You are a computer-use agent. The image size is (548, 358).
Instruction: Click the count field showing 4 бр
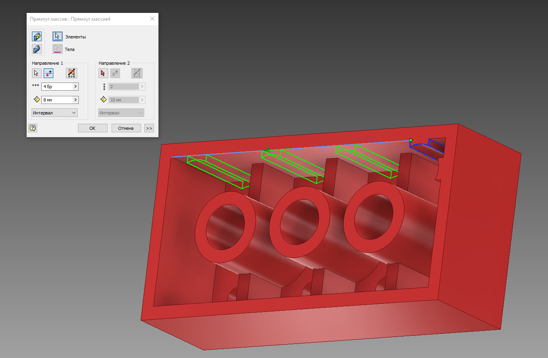click(57, 87)
